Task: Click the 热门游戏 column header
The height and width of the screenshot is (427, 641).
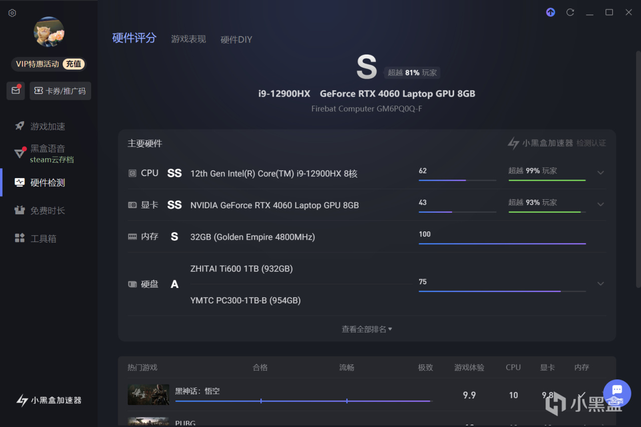Action: click(x=142, y=367)
